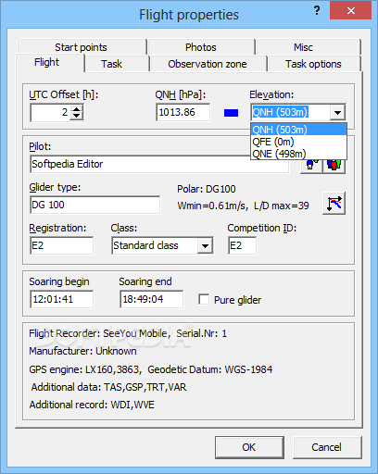
Task: Click the 'Manufacturer: Unknown' line
Action: pos(82,351)
